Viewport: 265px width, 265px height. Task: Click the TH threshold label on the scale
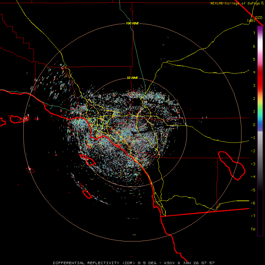253,229
